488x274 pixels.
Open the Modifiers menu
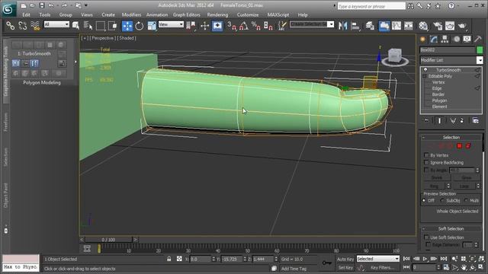[x=131, y=14]
